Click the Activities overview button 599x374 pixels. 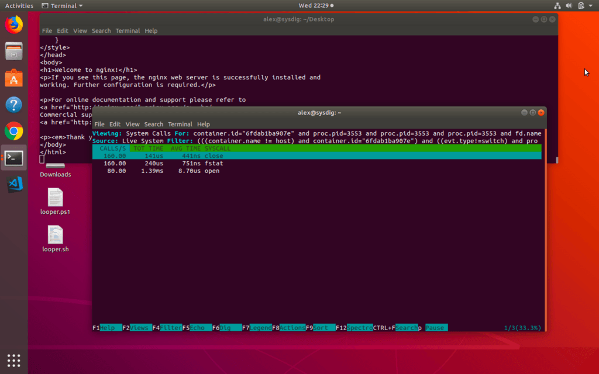coord(19,6)
